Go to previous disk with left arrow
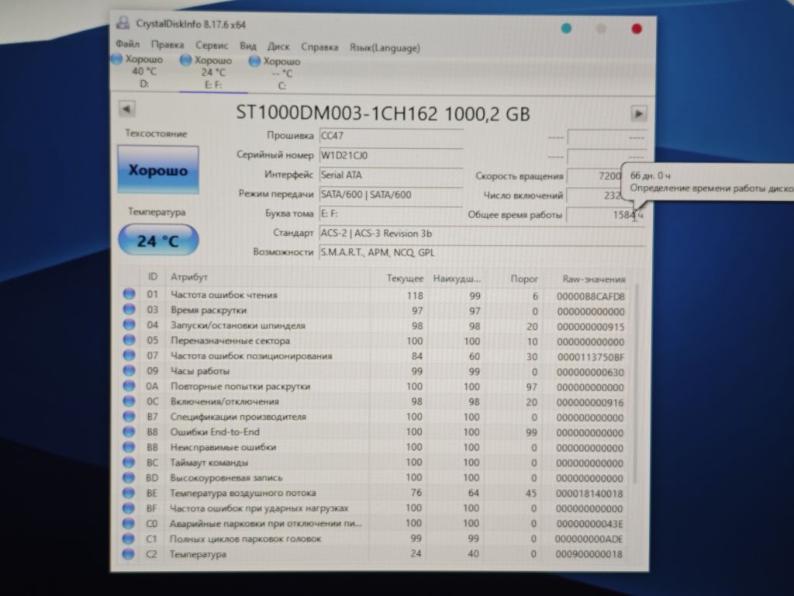The width and height of the screenshot is (794, 596). (126, 109)
